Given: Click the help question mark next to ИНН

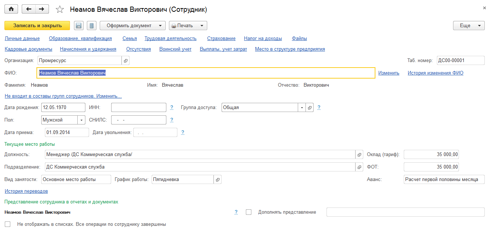Looking at the screenshot, I should pos(172,108).
